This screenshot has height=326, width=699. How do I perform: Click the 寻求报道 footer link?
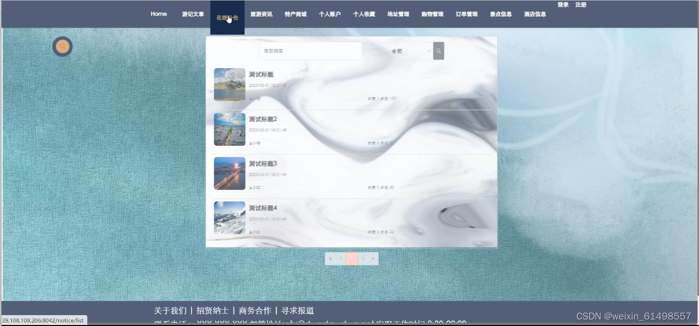coord(298,311)
